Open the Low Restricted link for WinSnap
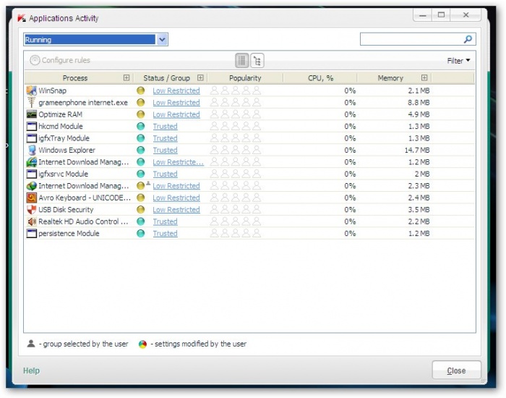 (176, 90)
